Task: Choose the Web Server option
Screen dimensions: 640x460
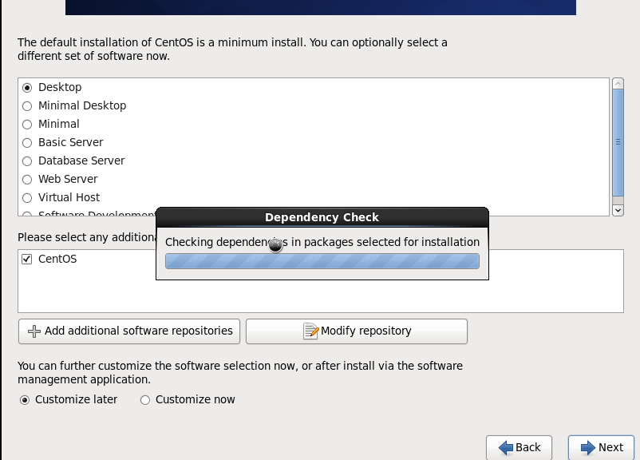Action: tap(27, 180)
